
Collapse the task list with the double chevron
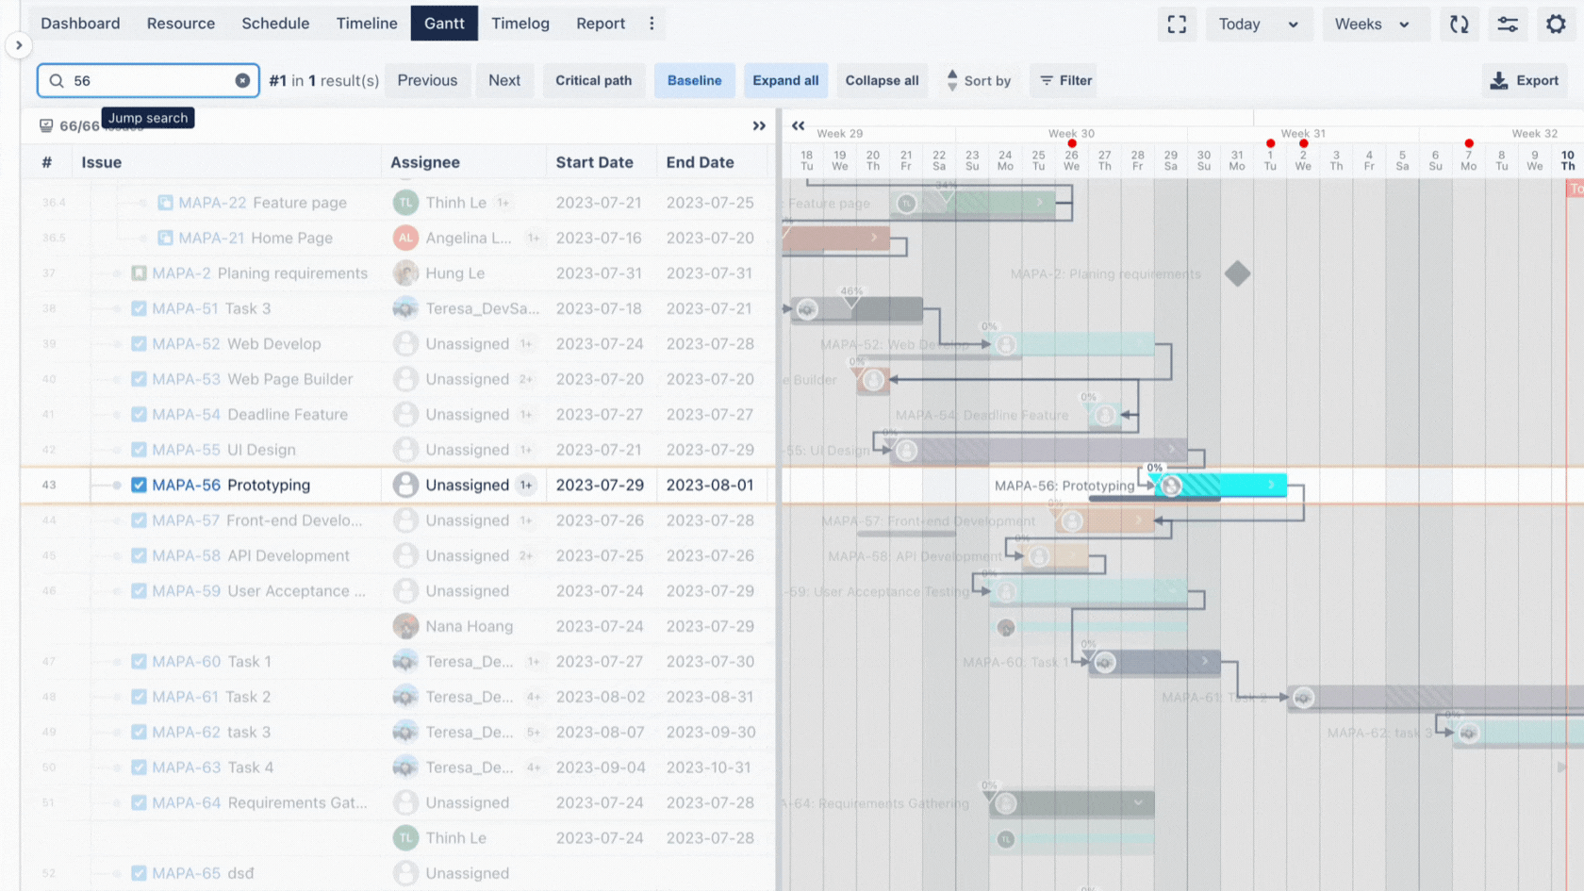[760, 124]
